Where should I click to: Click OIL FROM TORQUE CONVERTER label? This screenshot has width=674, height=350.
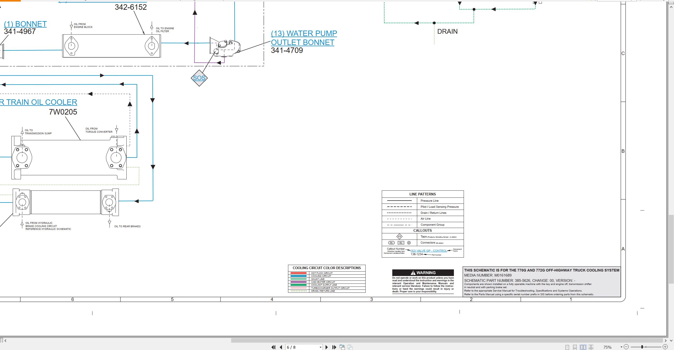coord(99,130)
